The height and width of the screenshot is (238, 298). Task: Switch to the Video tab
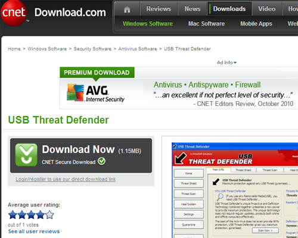click(x=267, y=9)
